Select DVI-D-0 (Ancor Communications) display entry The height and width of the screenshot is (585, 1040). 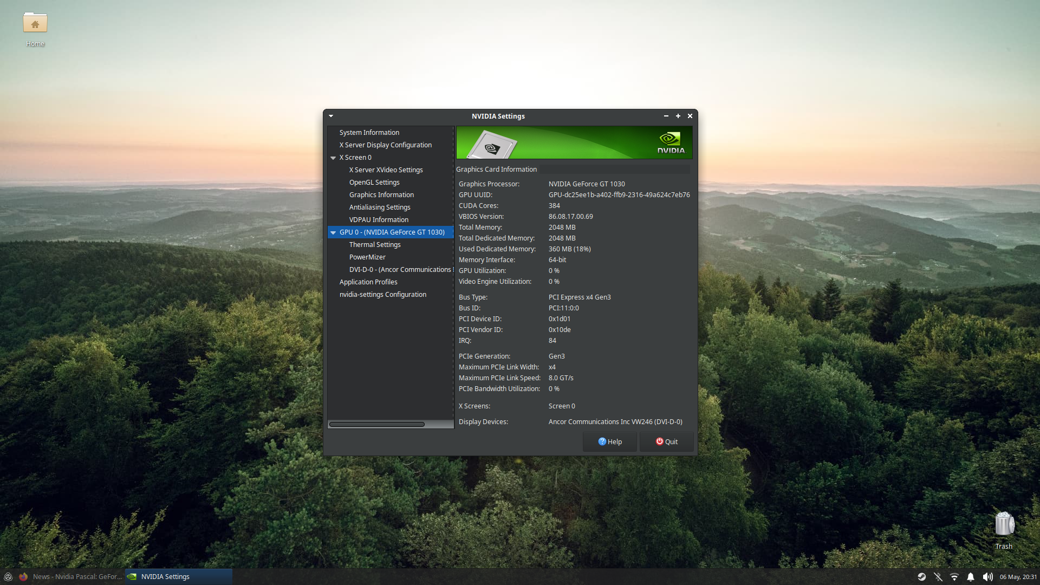pyautogui.click(x=400, y=270)
